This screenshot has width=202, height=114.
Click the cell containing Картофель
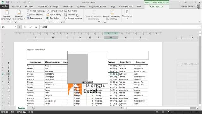point(53,74)
